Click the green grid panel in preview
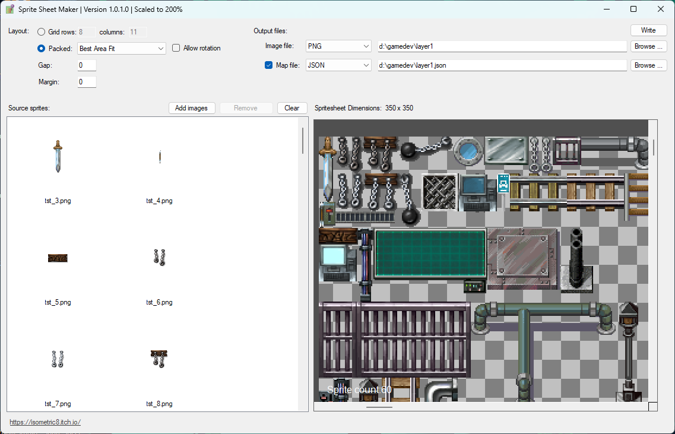 pyautogui.click(x=430, y=253)
